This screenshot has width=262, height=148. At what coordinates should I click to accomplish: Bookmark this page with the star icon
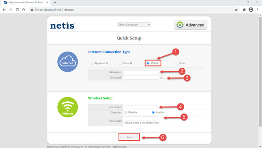(236, 10)
